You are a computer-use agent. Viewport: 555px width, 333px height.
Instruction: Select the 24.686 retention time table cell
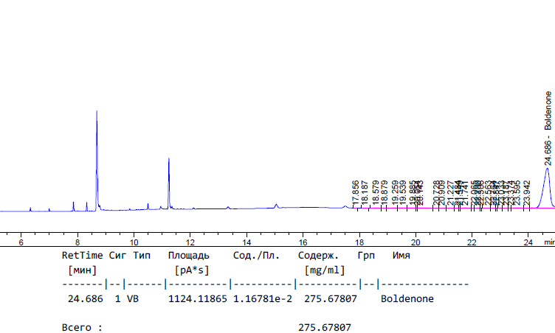click(x=85, y=299)
